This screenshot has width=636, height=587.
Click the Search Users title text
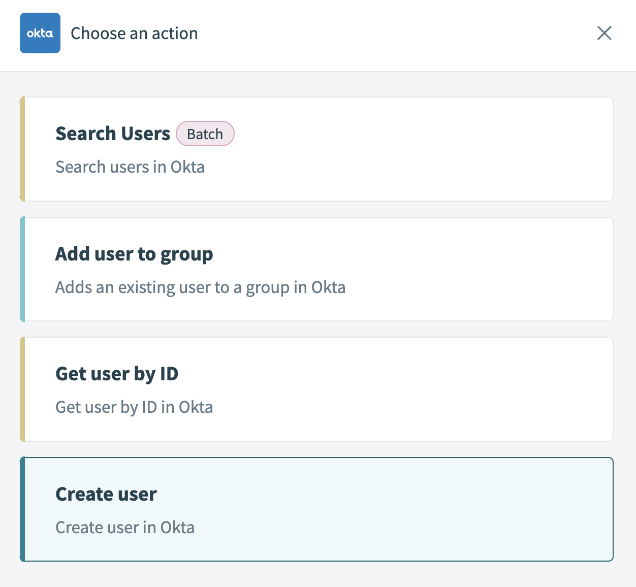coord(113,133)
